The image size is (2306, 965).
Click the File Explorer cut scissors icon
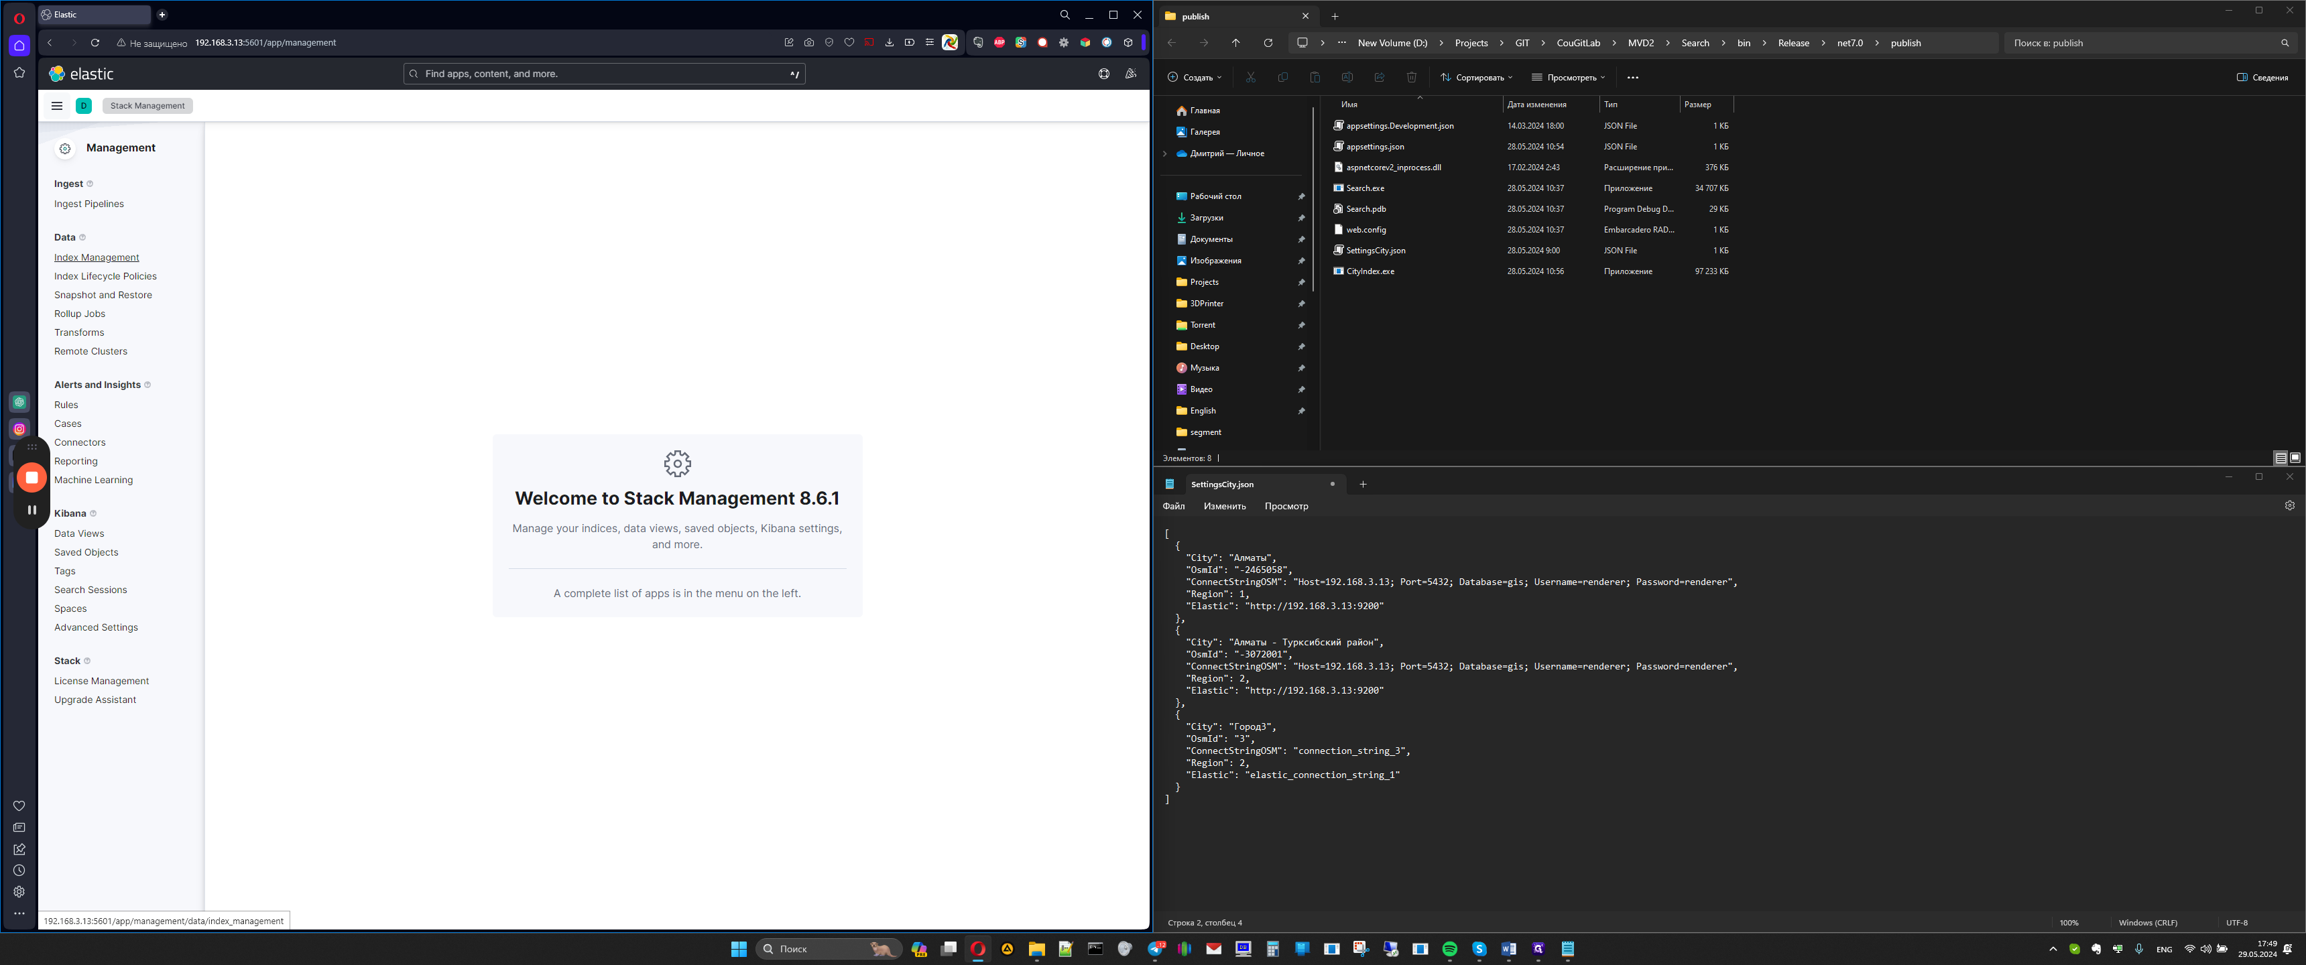click(1251, 77)
